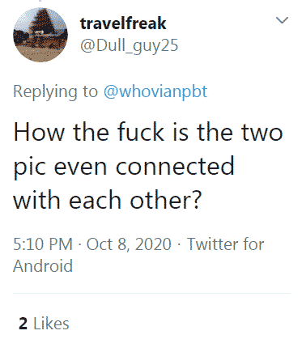Open the @whovianpbt mention link
Viewport: 306px width, 339px height.
(155, 91)
